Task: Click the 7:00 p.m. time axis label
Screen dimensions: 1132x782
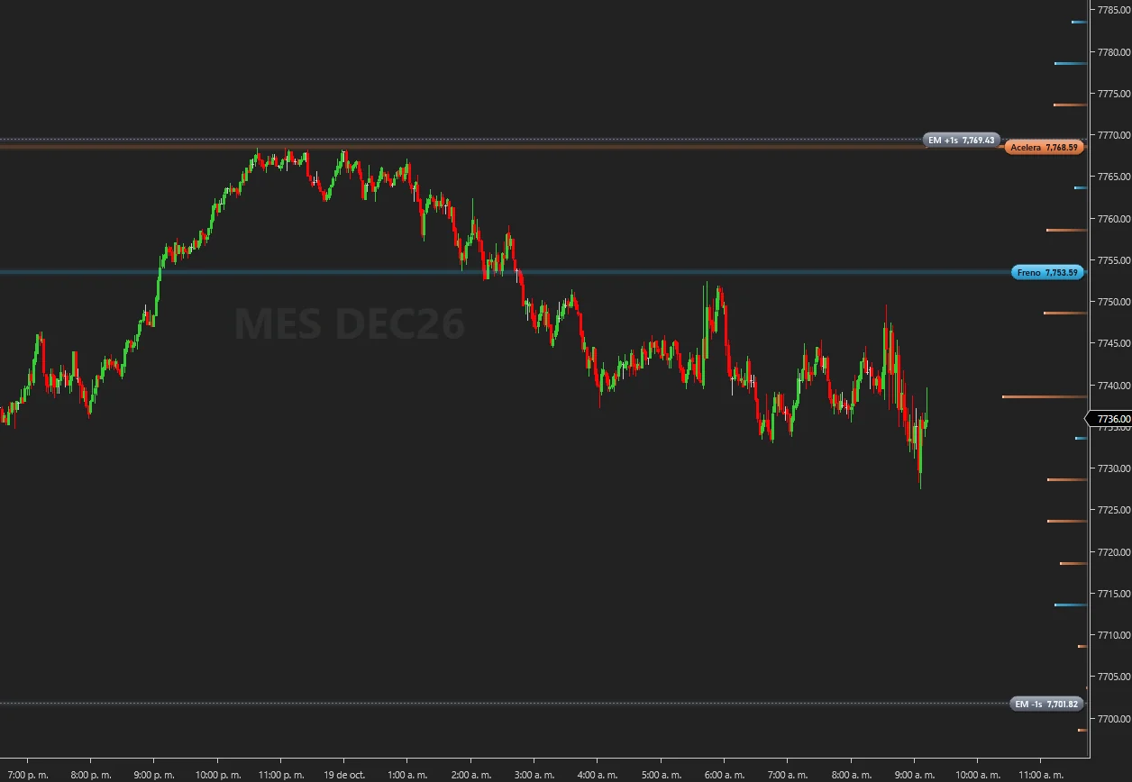Action: (27, 774)
